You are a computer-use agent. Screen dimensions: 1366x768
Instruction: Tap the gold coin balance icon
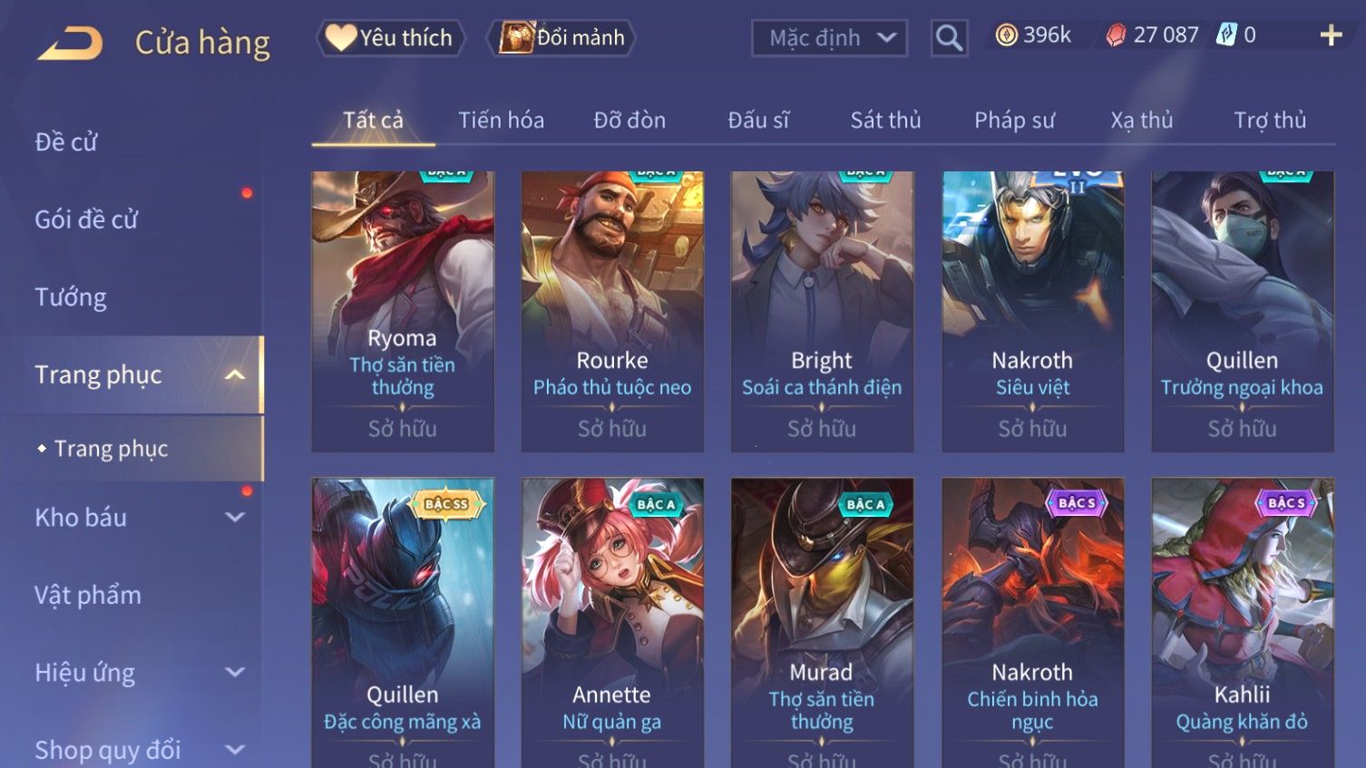pos(1006,35)
